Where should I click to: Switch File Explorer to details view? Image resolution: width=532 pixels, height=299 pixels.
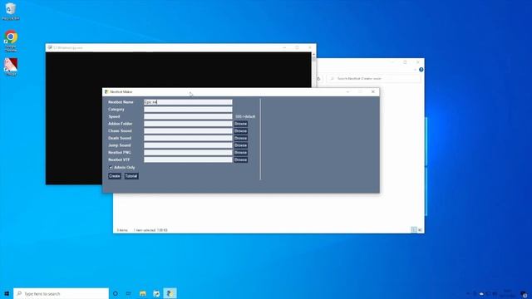click(x=414, y=230)
